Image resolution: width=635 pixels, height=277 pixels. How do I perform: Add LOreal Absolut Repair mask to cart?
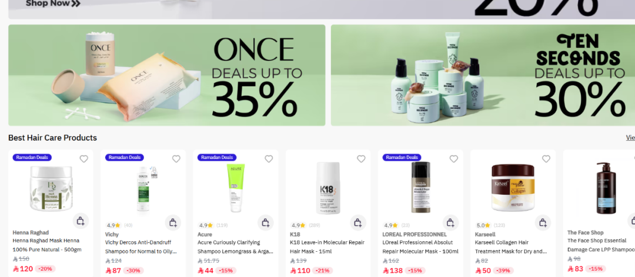450,222
